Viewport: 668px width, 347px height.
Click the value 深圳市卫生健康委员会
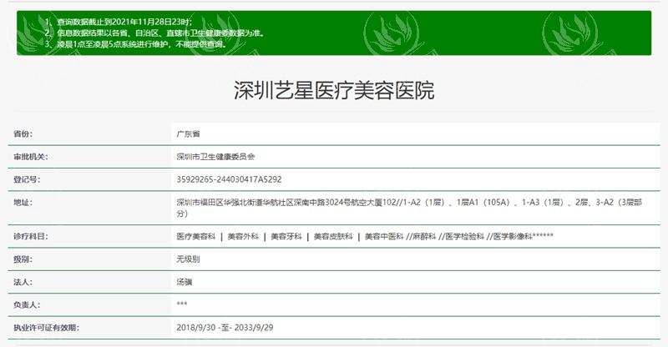[215, 157]
